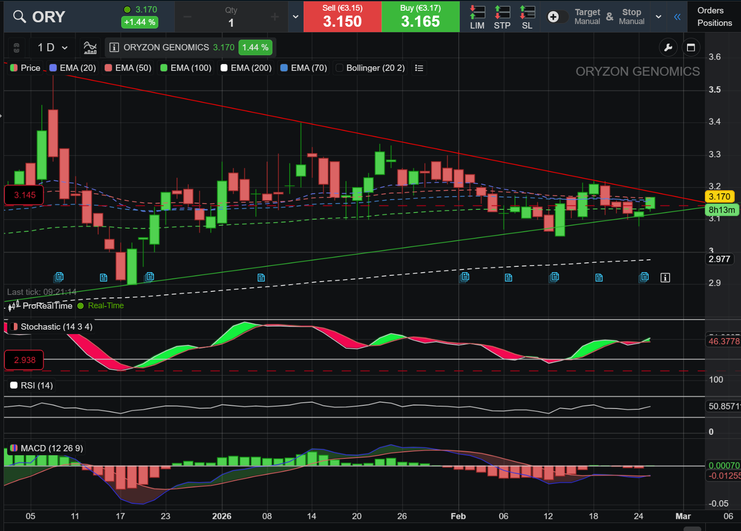The height and width of the screenshot is (531, 741).
Task: Open the Orders Positions tab
Action: [714, 17]
